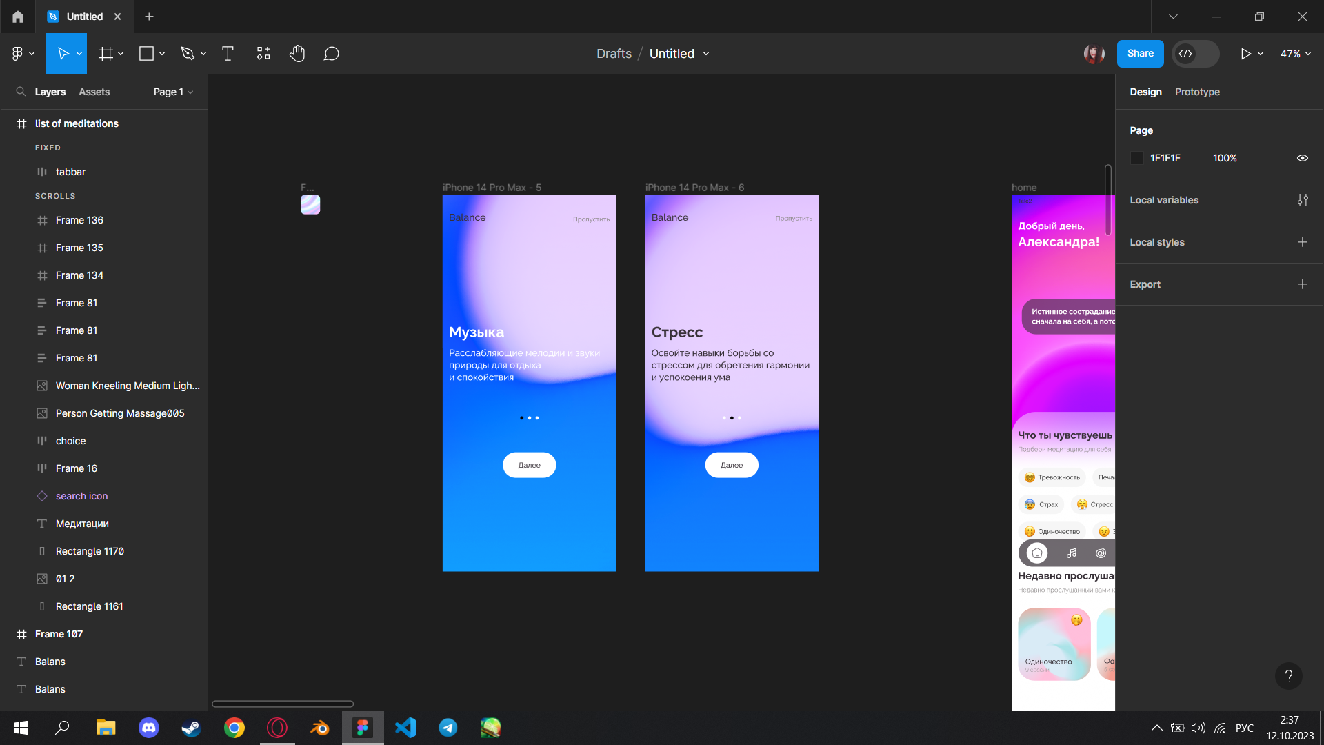The width and height of the screenshot is (1324, 745).
Task: Open the Page 1 pages dropdown
Action: click(173, 92)
